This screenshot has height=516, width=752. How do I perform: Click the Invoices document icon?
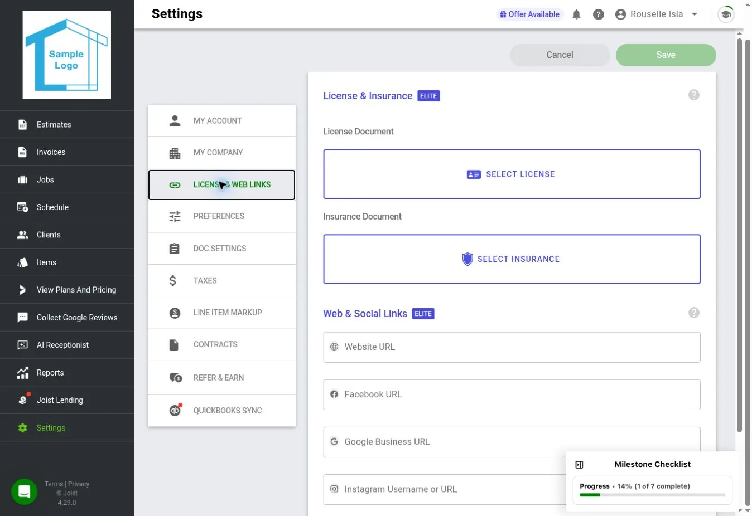coord(22,152)
